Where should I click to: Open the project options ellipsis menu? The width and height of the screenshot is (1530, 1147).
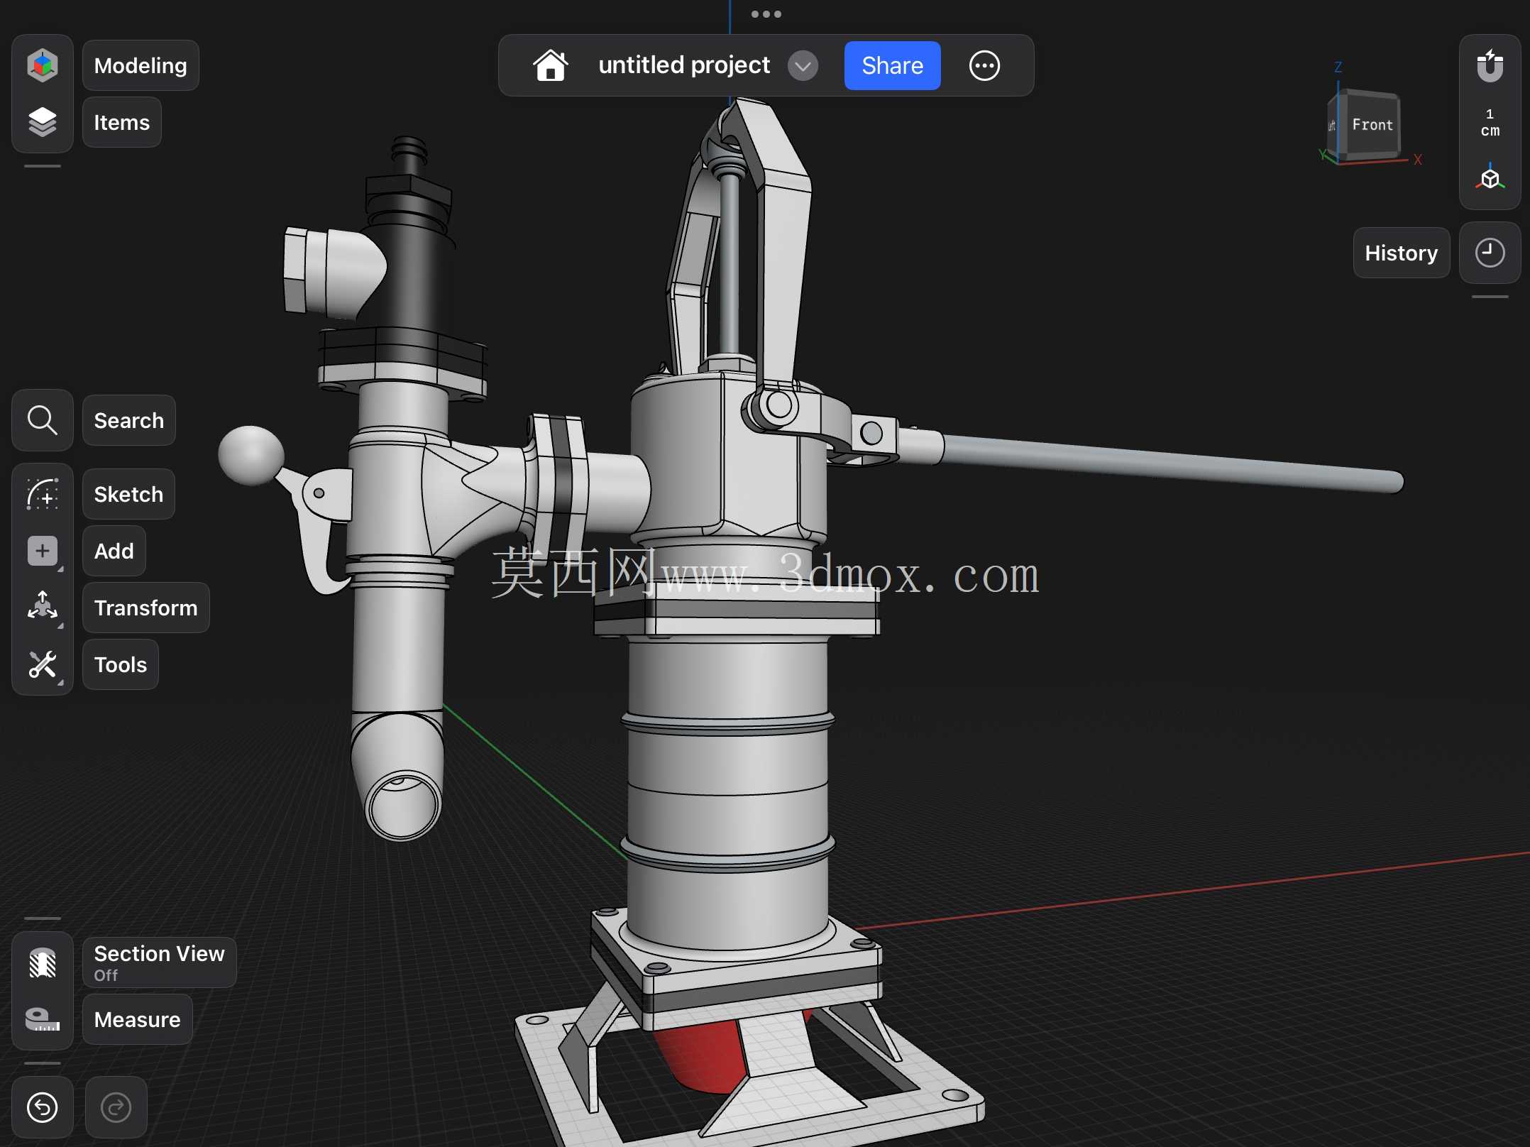[x=984, y=65]
